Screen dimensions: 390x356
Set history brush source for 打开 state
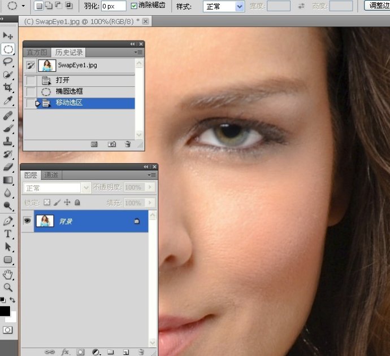click(x=31, y=81)
